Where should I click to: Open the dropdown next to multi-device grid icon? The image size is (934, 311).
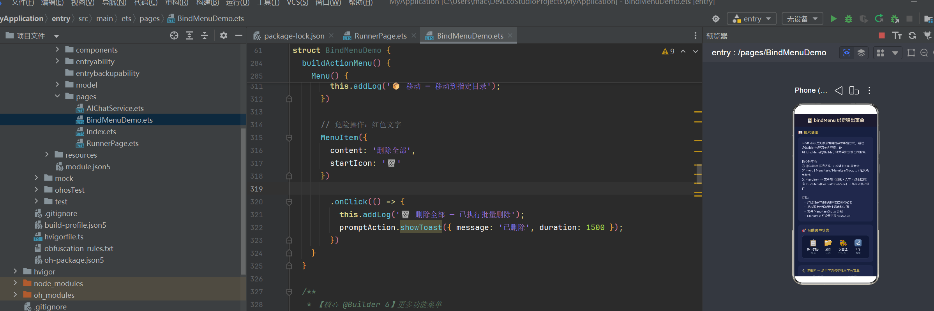(x=895, y=53)
